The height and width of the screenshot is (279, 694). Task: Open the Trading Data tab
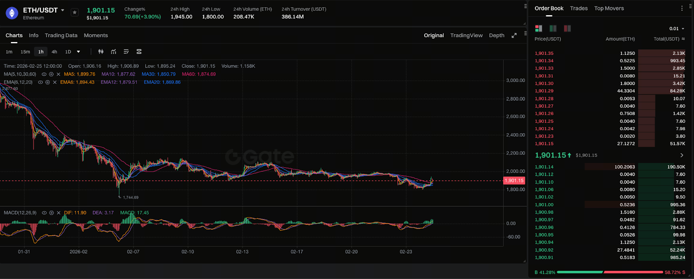click(x=61, y=35)
